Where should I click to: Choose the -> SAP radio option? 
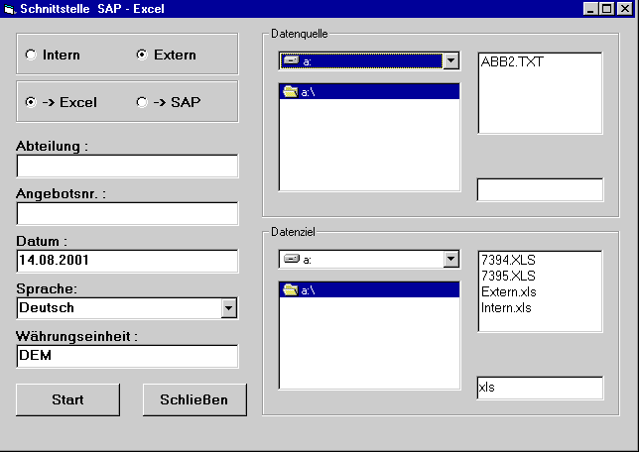pyautogui.click(x=142, y=102)
